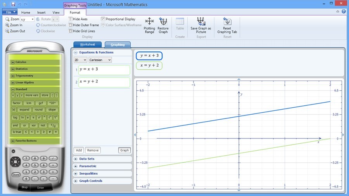Switch to the Home ribbon tab
The height and width of the screenshot is (196, 349).
(x=26, y=12)
